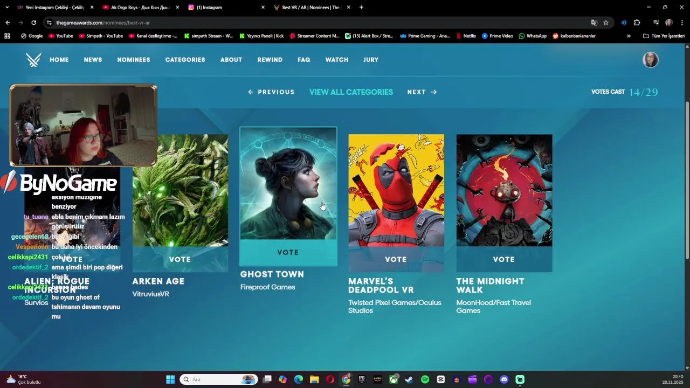Go to the PREVIOUS category
Viewport: 690px width, 388px height.
coord(271,92)
